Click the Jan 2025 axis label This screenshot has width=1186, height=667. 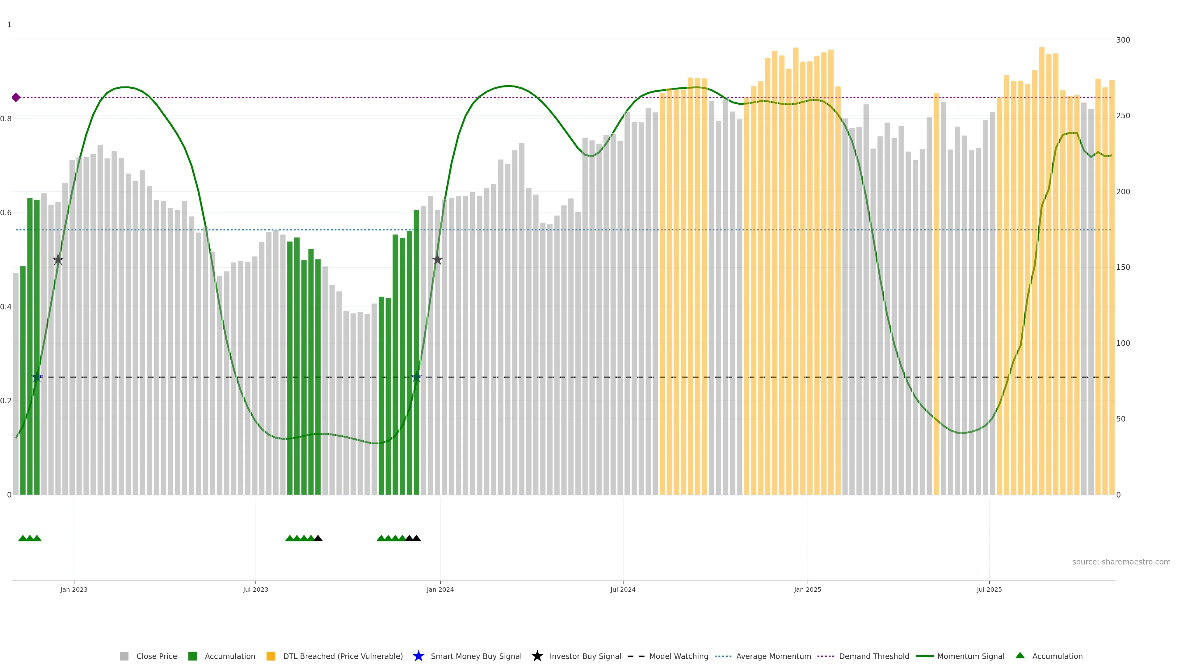click(x=807, y=589)
